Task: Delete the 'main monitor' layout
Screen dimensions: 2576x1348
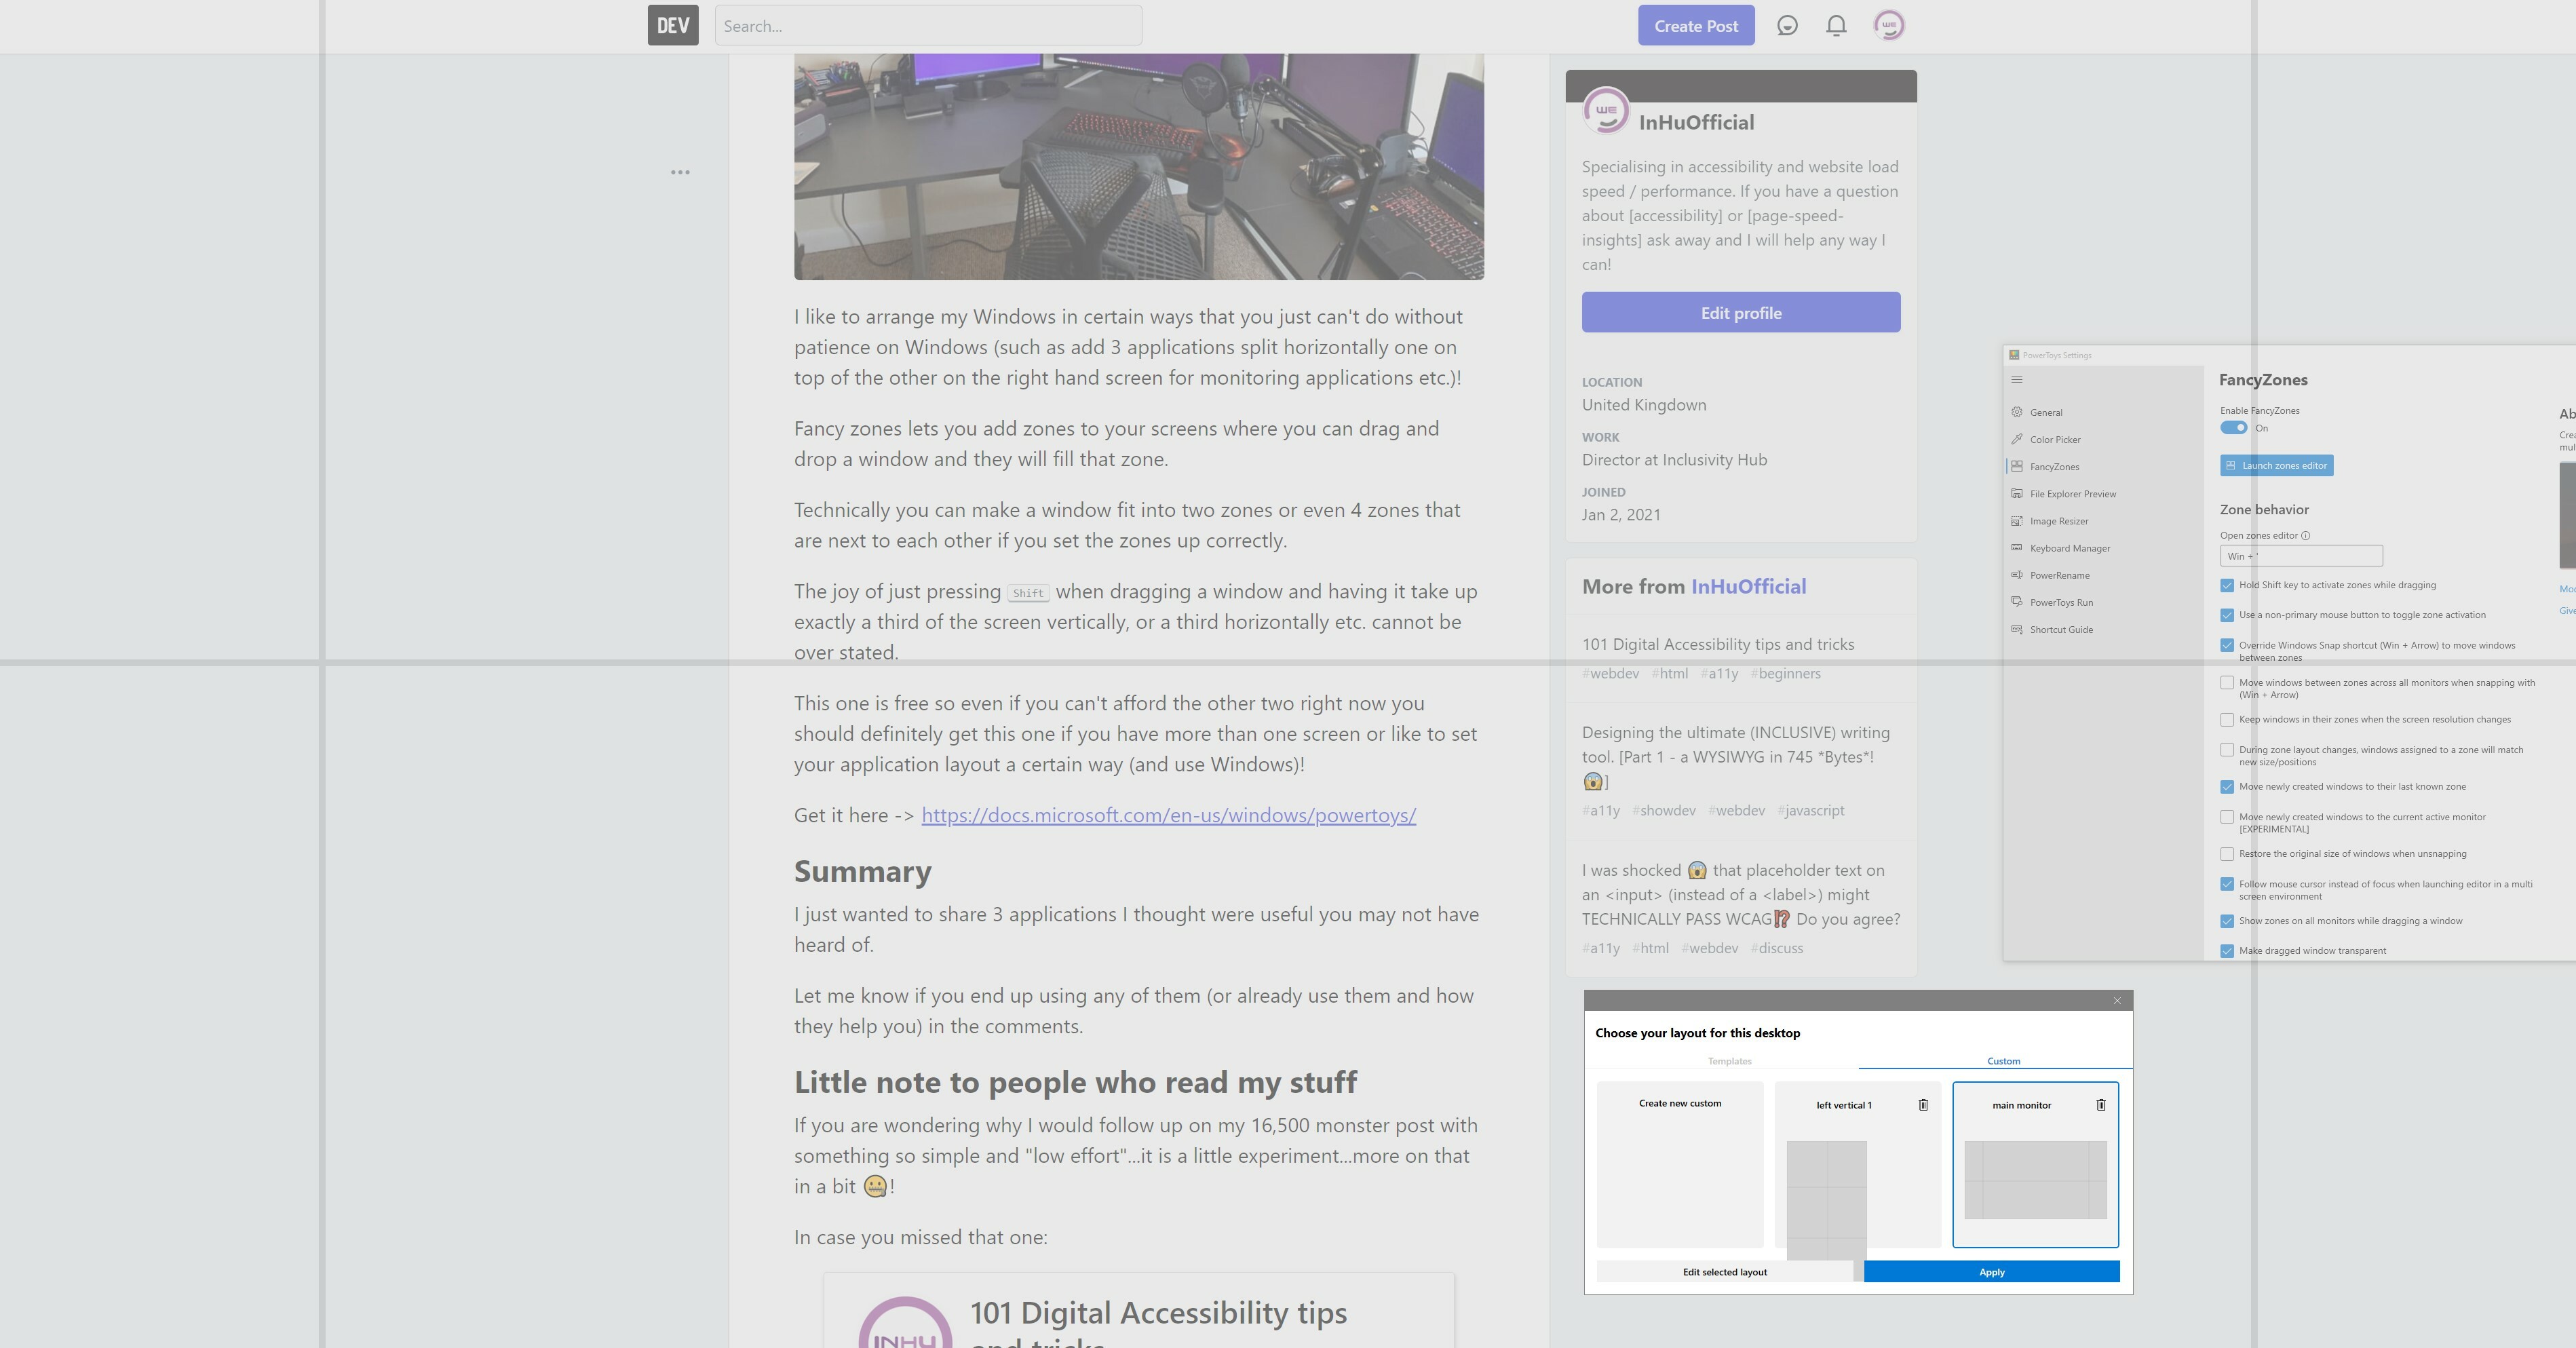Action: (x=2100, y=1105)
